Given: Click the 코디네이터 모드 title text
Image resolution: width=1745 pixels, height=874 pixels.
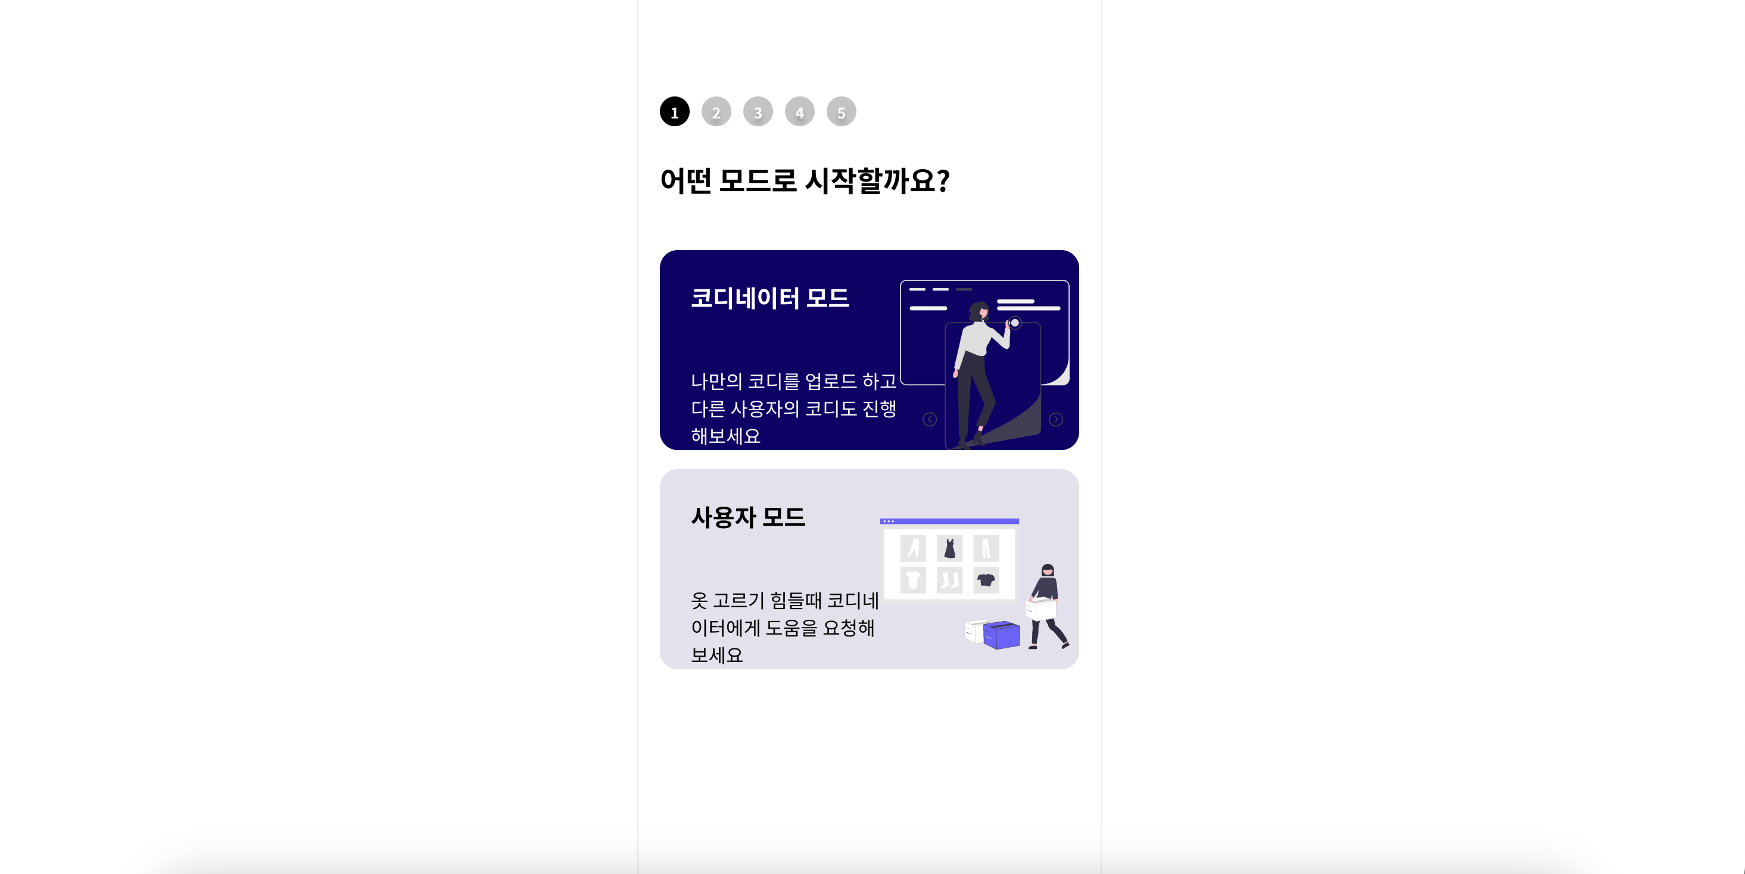Looking at the screenshot, I should 769,298.
